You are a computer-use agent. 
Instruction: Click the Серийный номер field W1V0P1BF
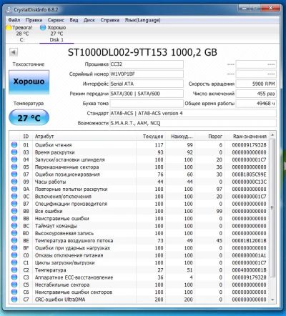click(147, 74)
